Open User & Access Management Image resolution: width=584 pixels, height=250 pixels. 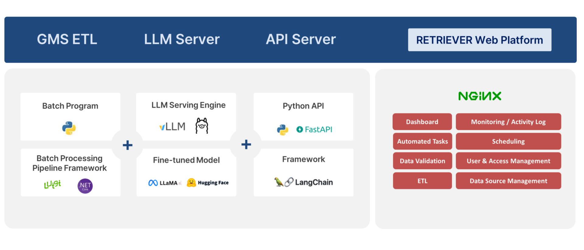coord(508,161)
